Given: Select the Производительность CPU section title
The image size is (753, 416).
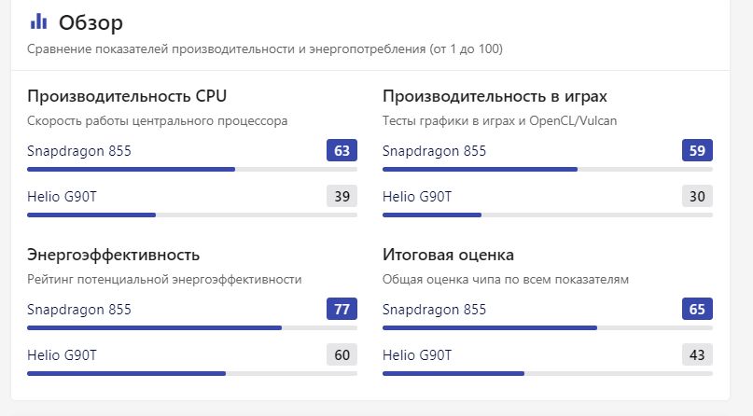Looking at the screenshot, I should [127, 96].
